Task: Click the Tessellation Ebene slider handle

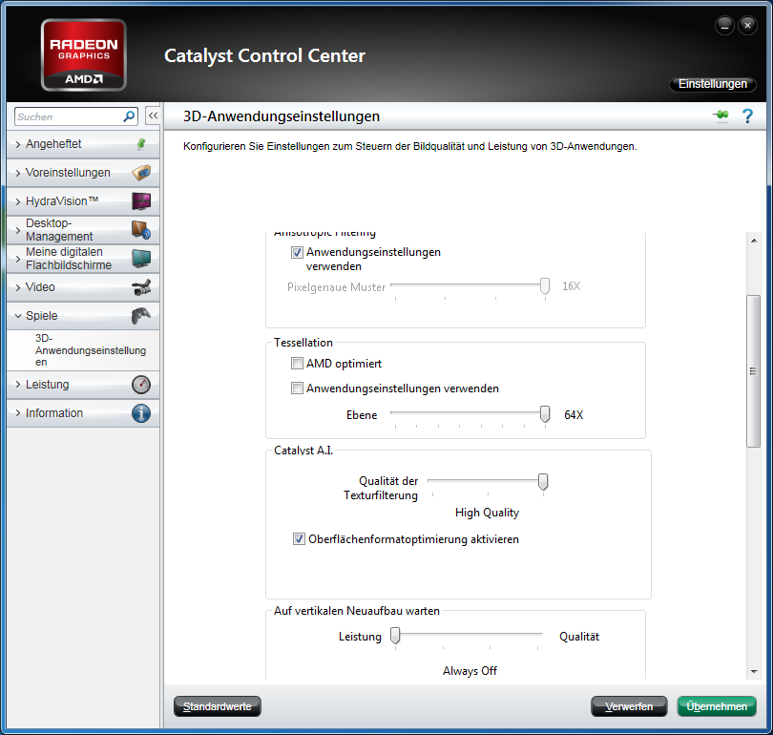Action: [545, 414]
